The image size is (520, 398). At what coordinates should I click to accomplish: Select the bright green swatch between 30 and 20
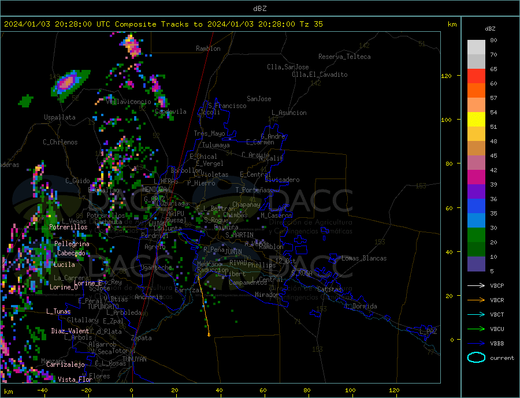coord(476,235)
